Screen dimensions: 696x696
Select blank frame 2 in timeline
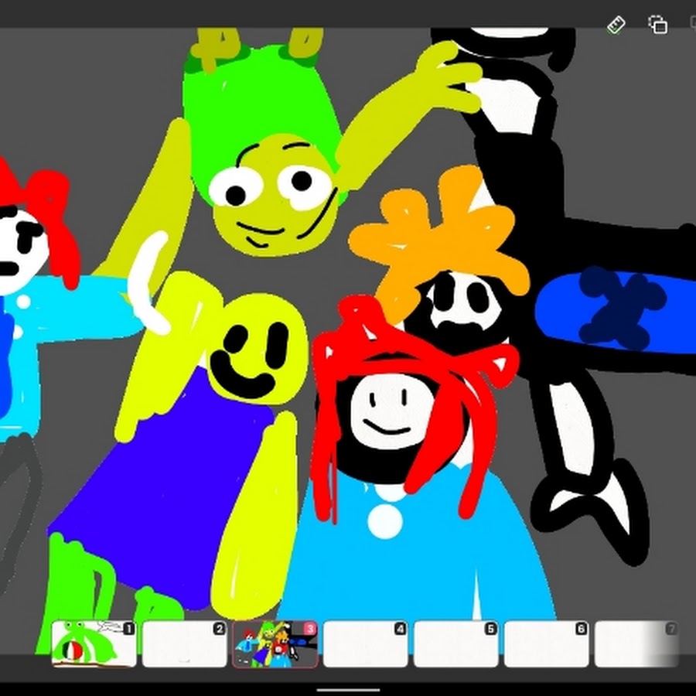click(x=185, y=643)
